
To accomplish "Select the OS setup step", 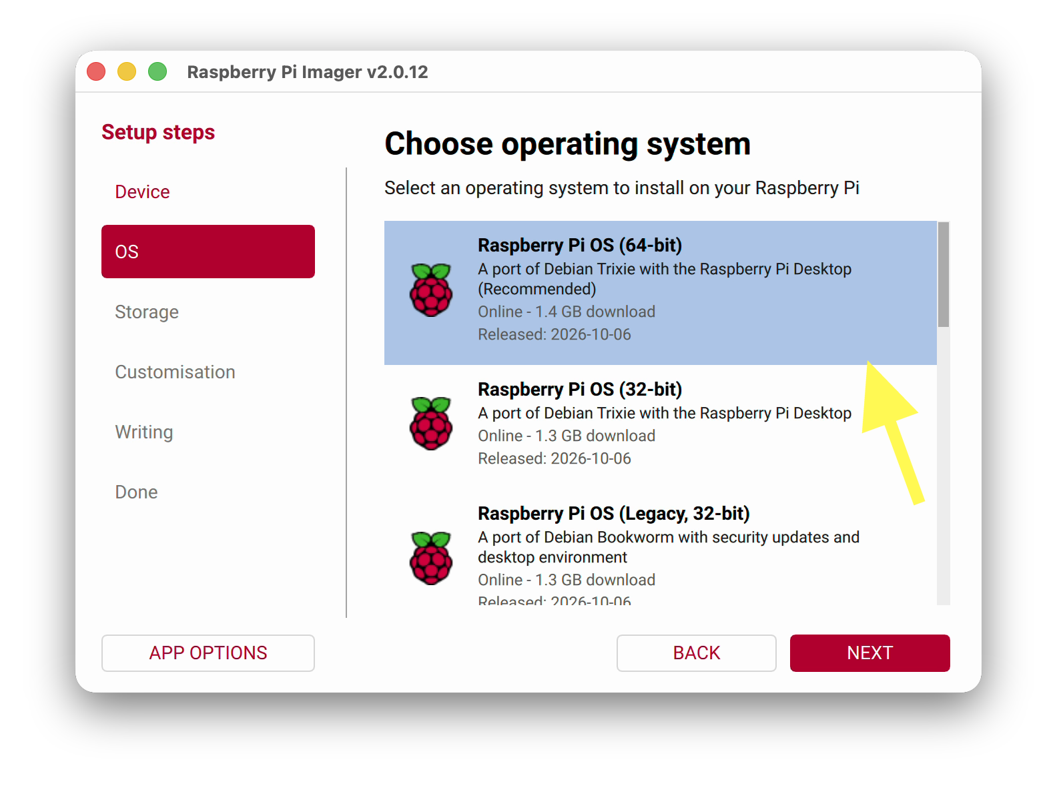I will [x=208, y=252].
